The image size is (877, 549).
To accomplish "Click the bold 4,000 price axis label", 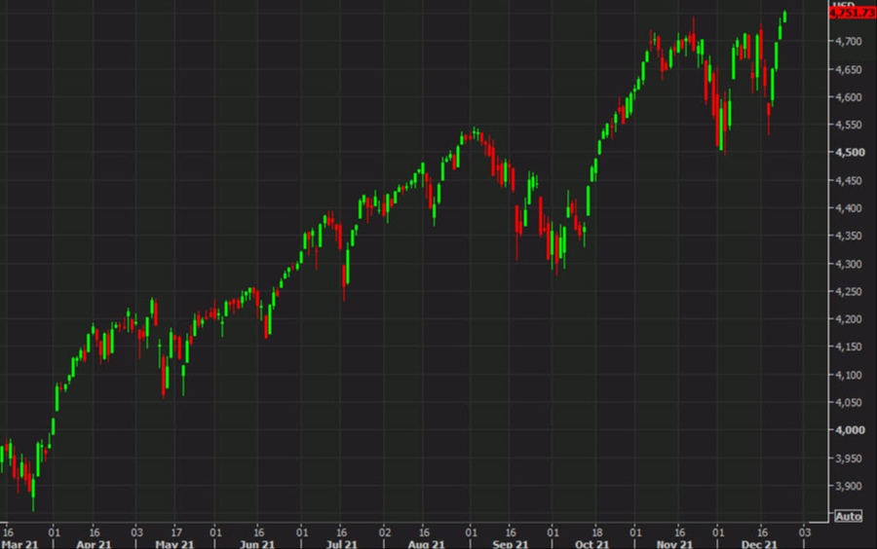I will pos(848,430).
